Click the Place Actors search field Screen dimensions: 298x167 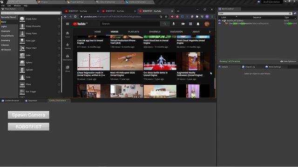30,13
